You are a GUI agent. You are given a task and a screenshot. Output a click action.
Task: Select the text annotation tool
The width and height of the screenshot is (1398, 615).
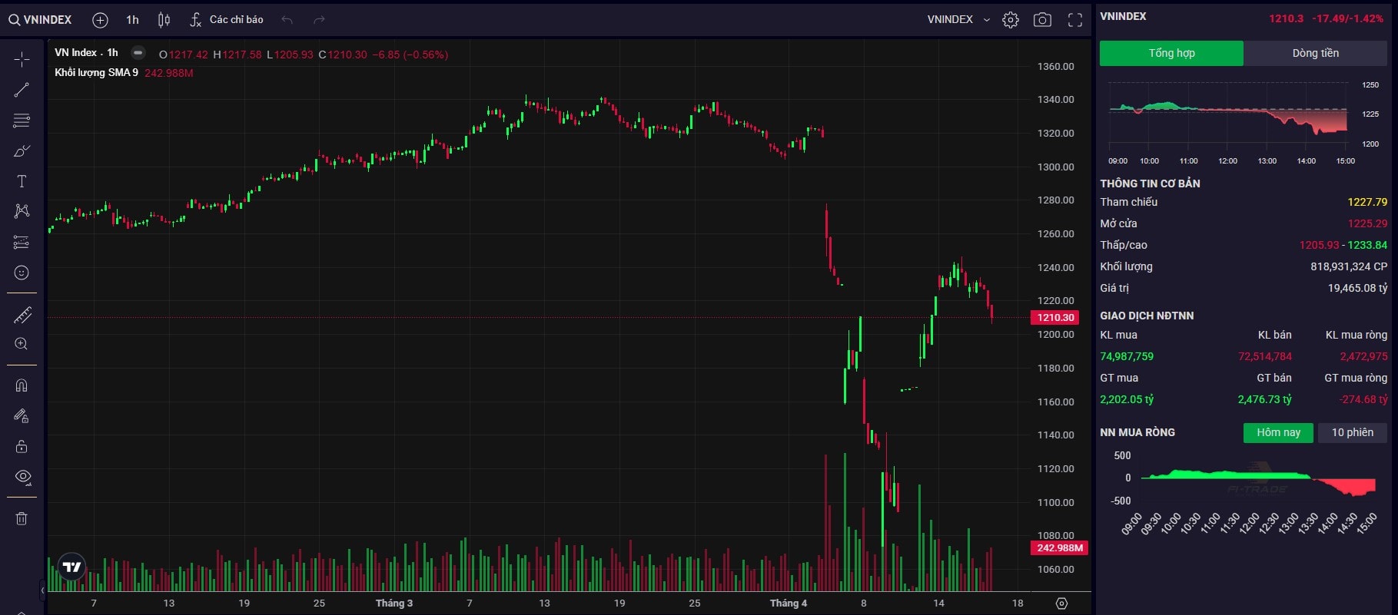coord(22,181)
